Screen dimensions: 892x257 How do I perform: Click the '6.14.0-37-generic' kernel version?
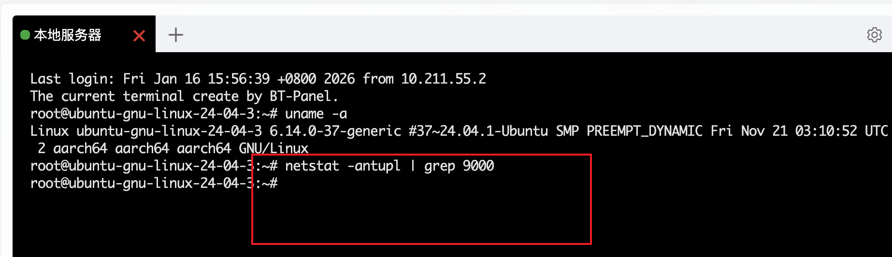pyautogui.click(x=335, y=131)
